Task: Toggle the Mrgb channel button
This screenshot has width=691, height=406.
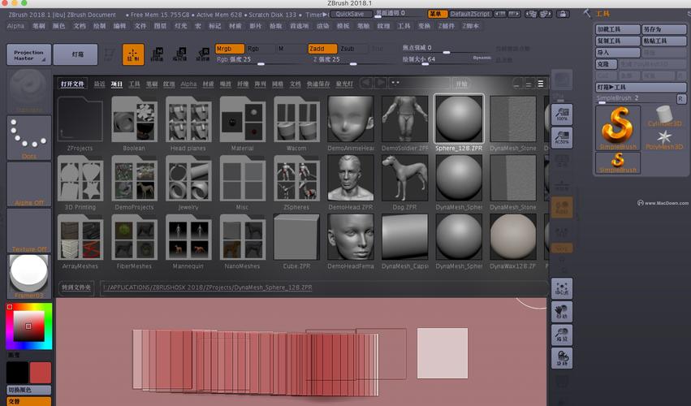Action: 230,49
